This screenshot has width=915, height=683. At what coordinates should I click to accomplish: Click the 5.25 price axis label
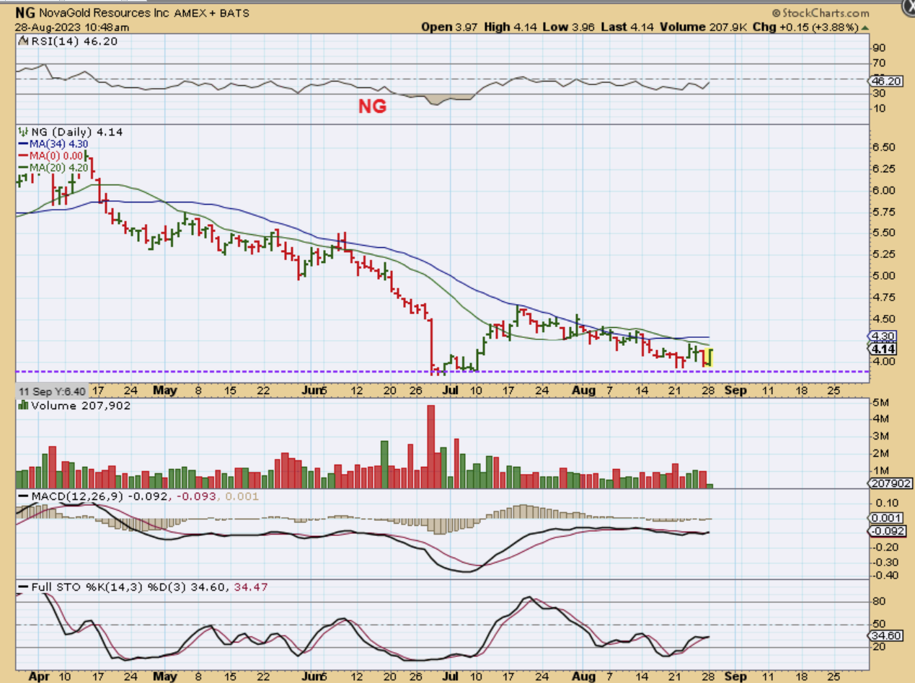click(x=884, y=254)
